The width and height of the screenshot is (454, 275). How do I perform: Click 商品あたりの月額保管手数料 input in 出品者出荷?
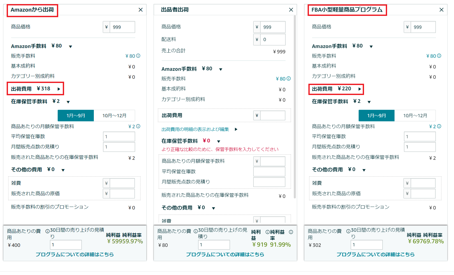273,161
